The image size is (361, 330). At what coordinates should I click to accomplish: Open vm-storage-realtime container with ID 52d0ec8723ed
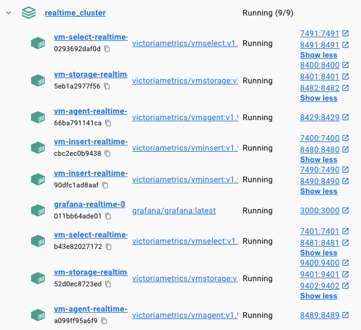pos(91,272)
